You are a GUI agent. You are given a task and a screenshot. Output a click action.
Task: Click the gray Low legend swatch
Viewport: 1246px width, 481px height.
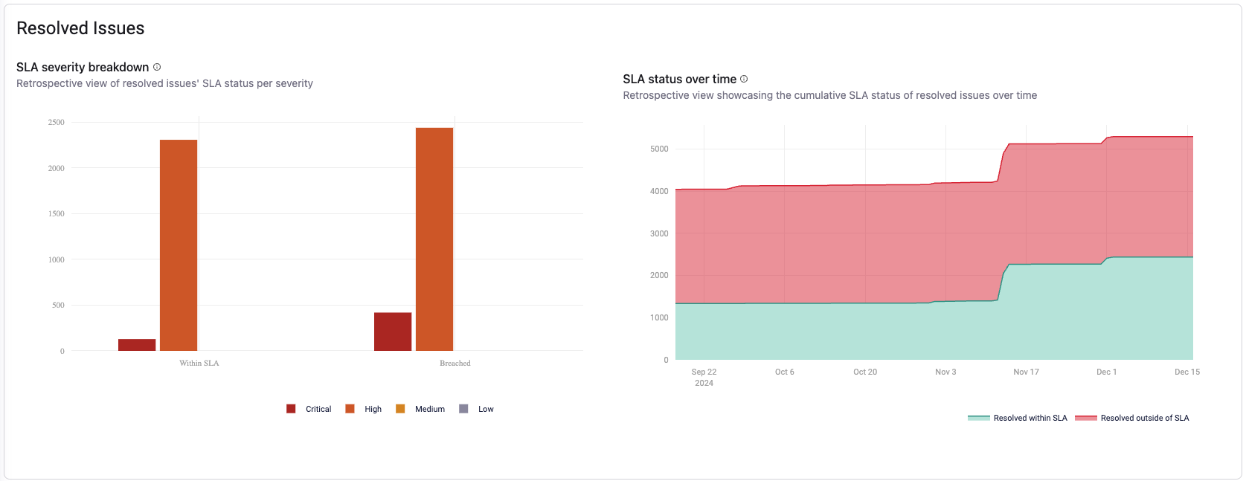coord(463,409)
